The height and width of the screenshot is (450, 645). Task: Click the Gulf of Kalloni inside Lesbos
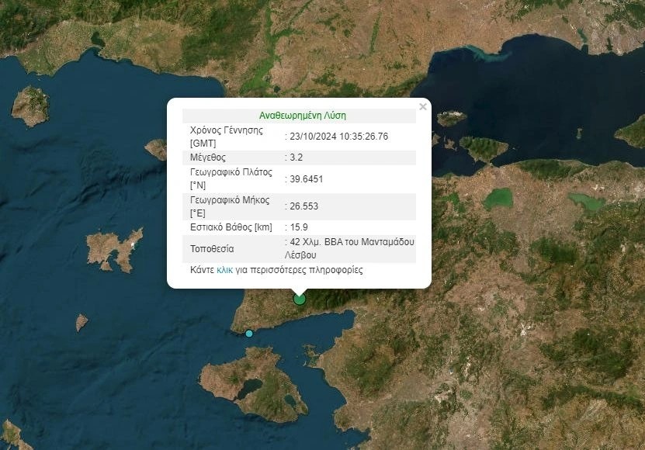(x=249, y=386)
